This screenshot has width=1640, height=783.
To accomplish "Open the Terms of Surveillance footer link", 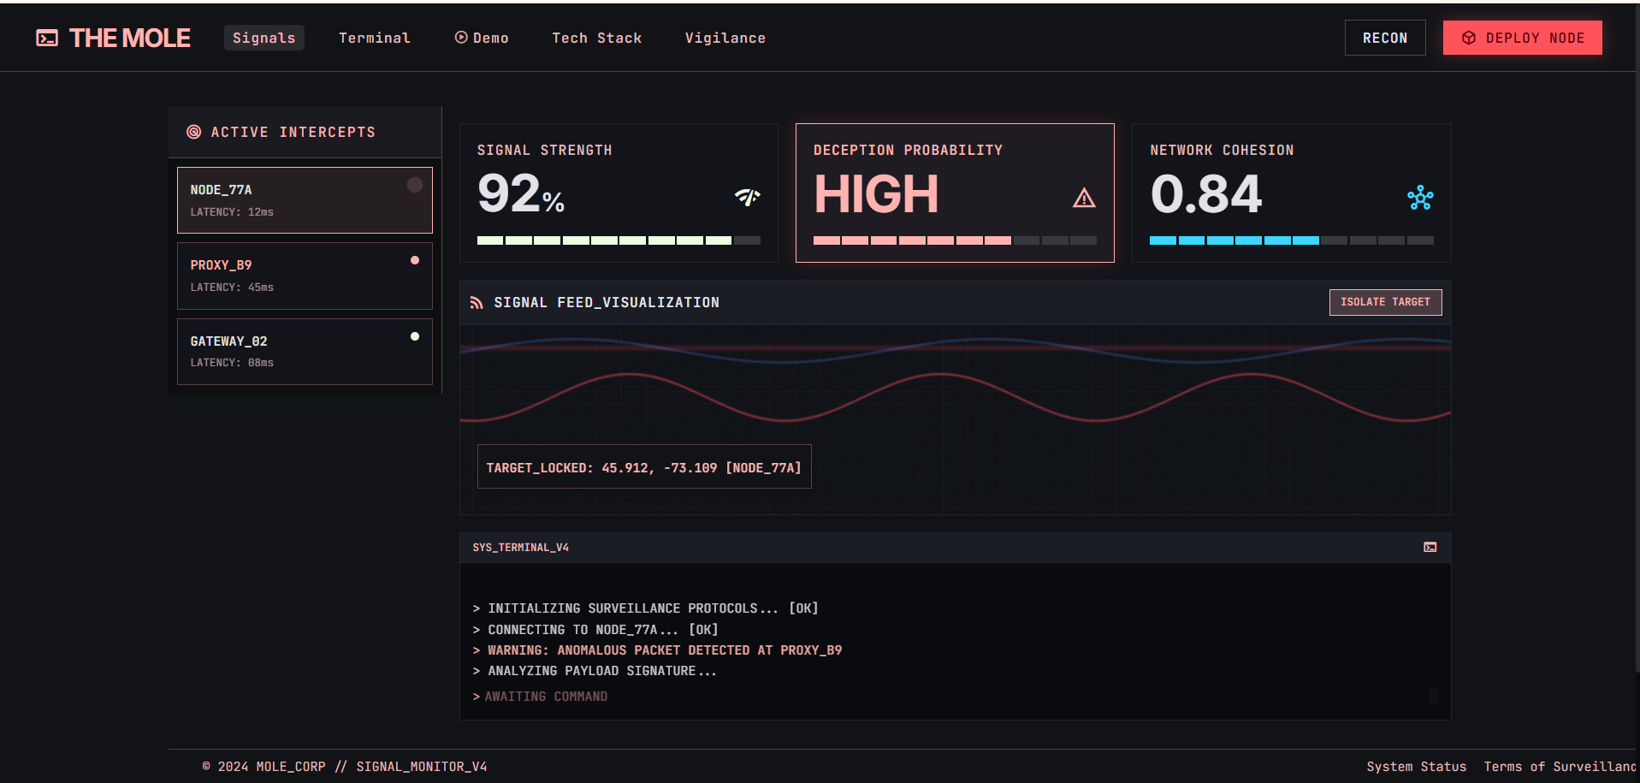I will click(x=1560, y=767).
